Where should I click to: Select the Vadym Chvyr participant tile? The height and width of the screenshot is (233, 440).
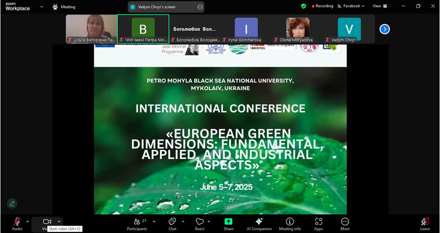[349, 29]
